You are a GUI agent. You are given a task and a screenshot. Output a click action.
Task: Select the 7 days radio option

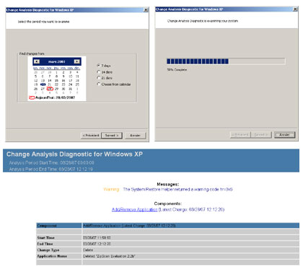tap(99, 66)
